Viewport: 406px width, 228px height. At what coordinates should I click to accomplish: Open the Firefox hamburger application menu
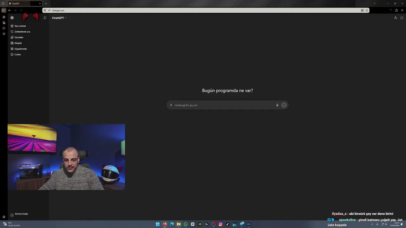click(402, 10)
